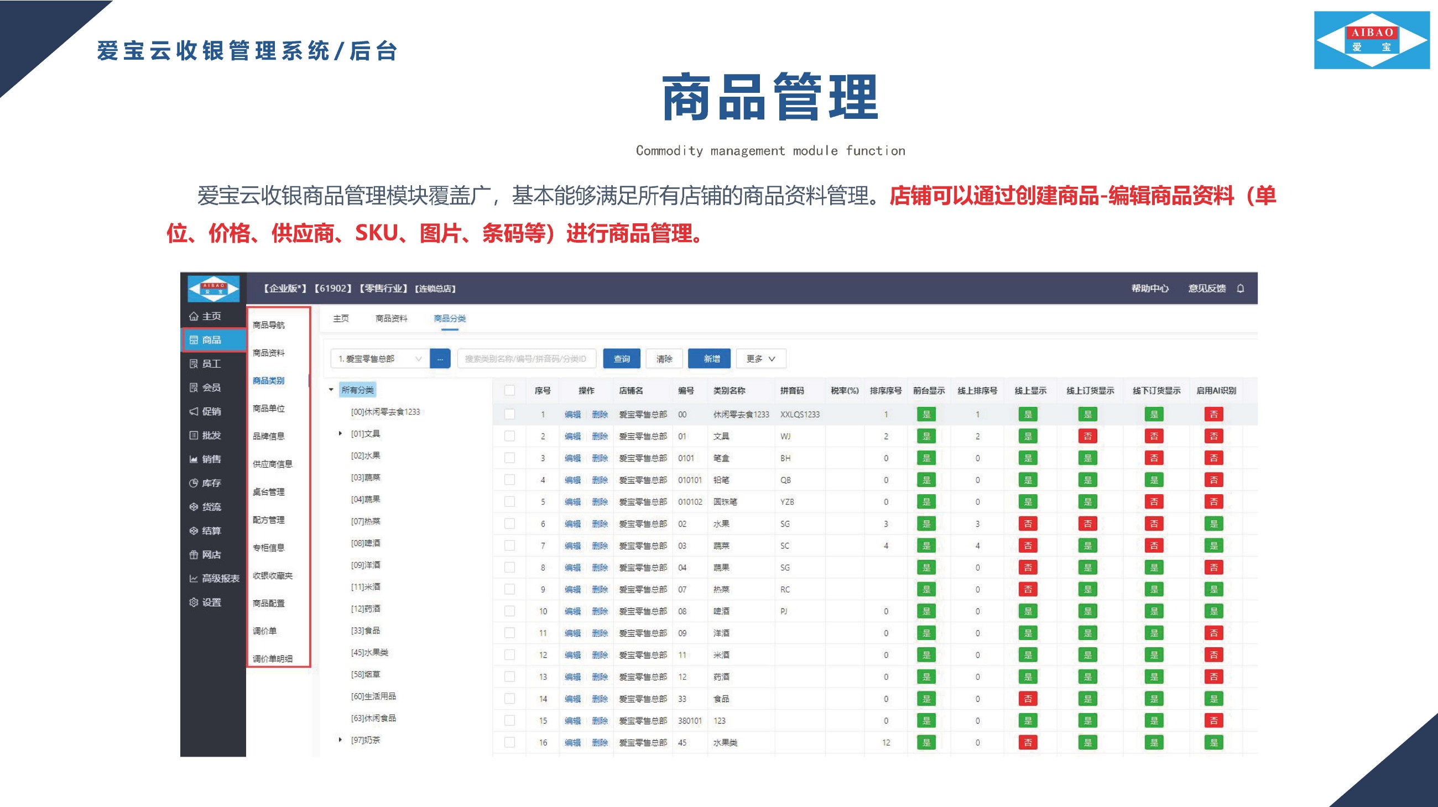Screen dimensions: 1438x807
Task: Open 商品类别 submenu item
Action: pos(268,381)
